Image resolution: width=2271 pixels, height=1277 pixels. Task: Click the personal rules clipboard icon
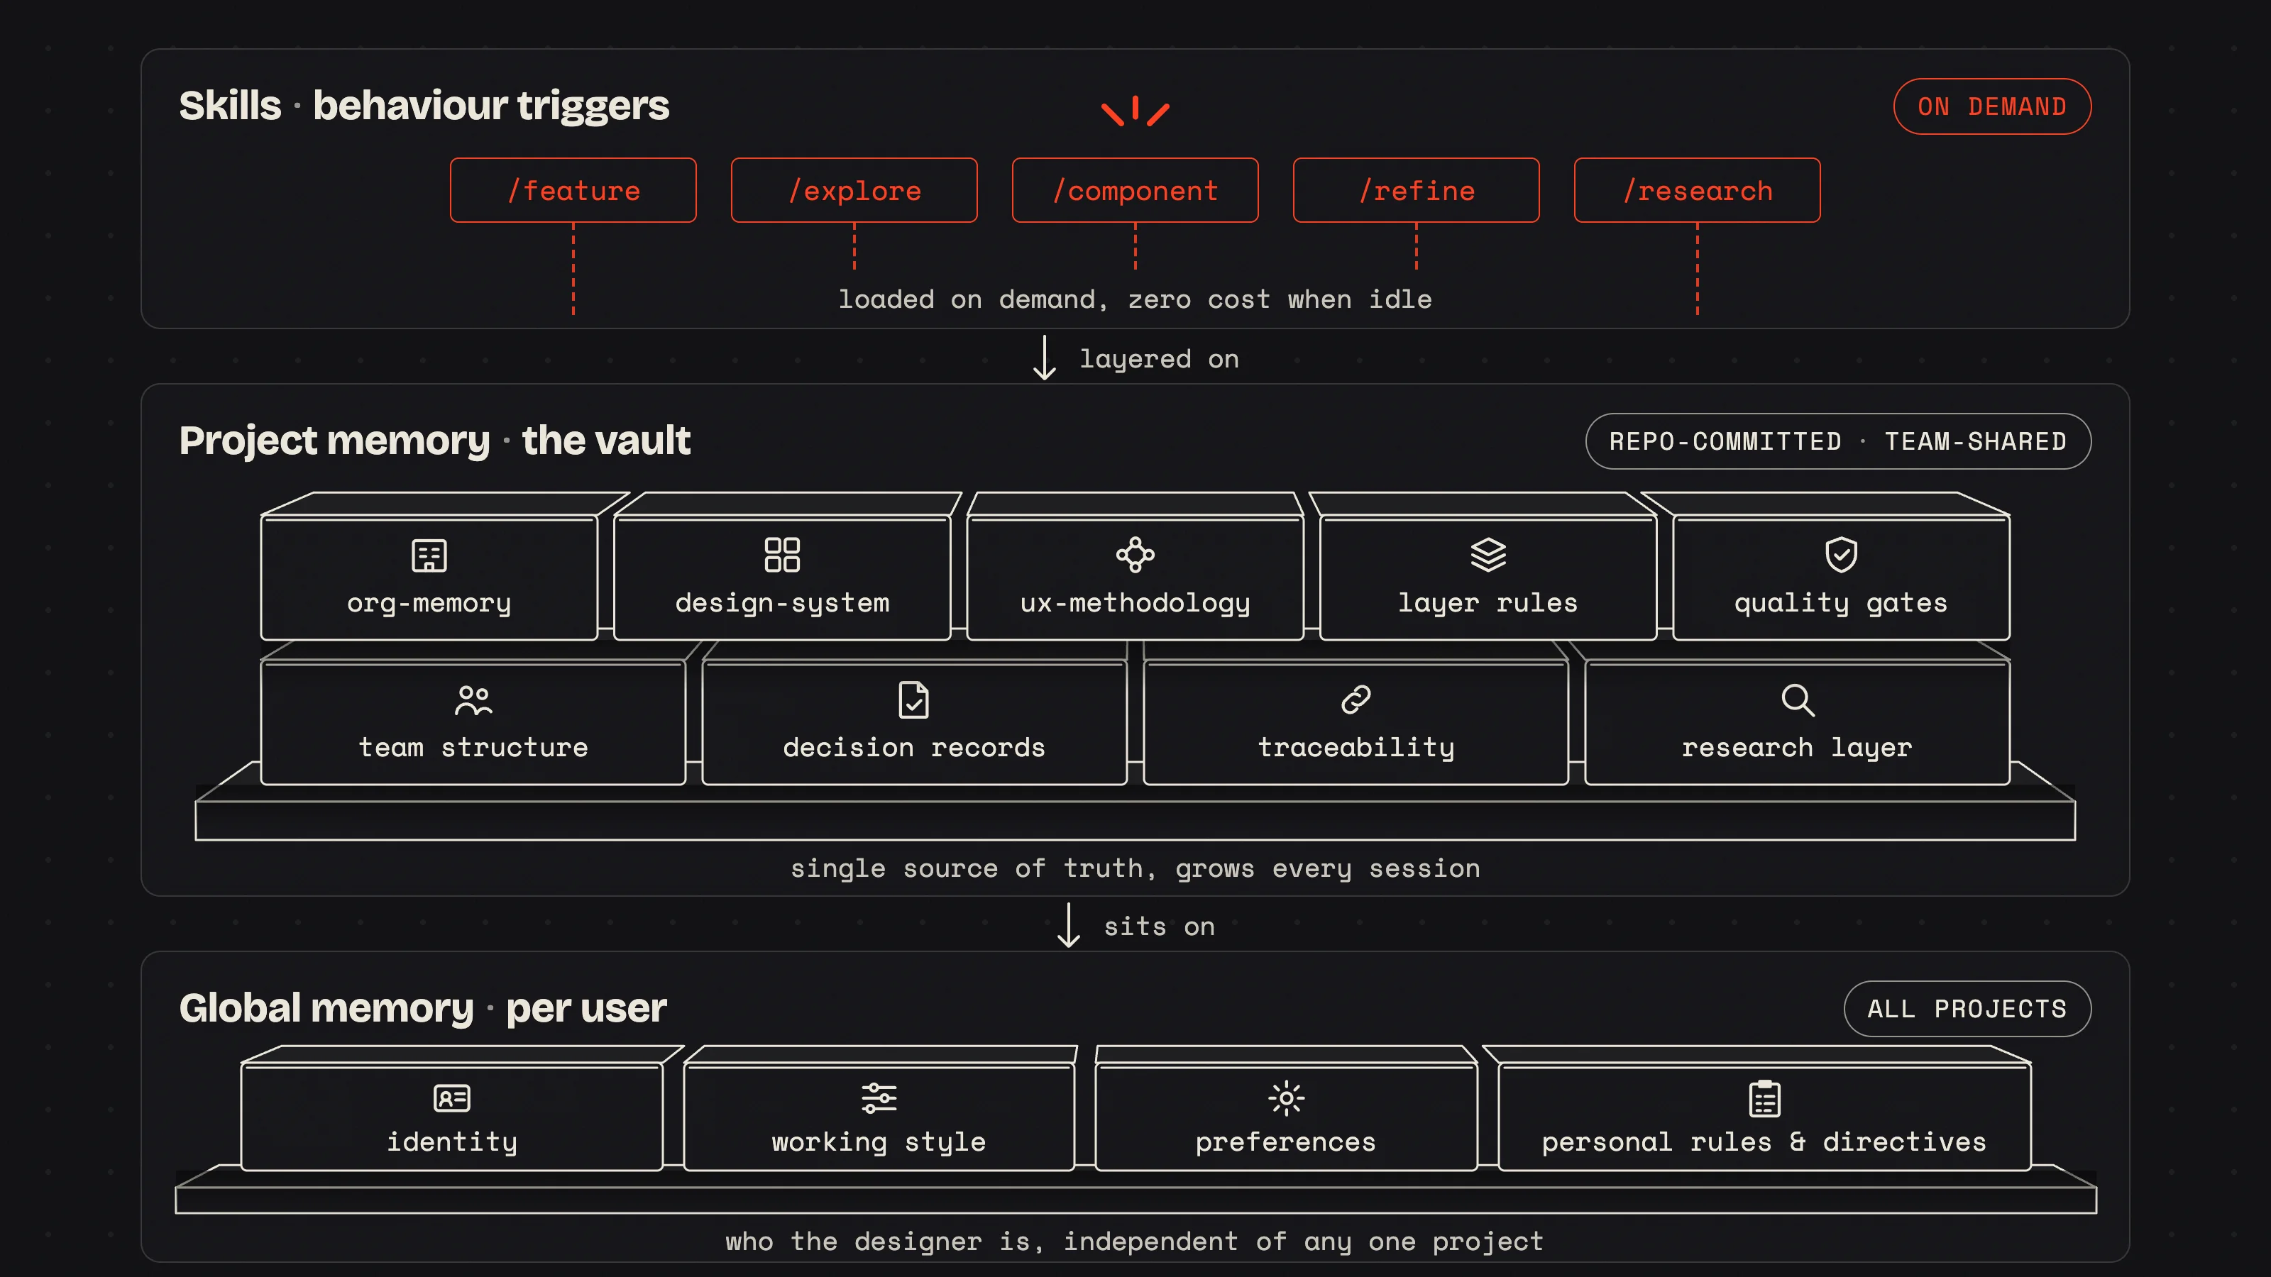tap(1765, 1098)
